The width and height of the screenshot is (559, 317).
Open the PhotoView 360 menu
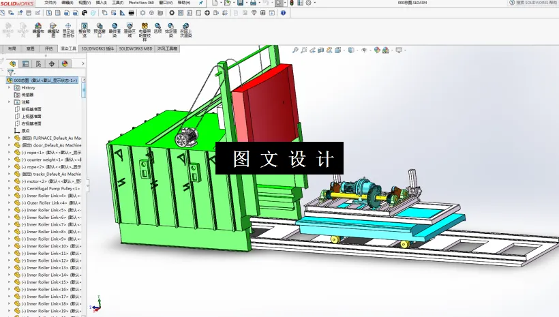(x=141, y=3)
